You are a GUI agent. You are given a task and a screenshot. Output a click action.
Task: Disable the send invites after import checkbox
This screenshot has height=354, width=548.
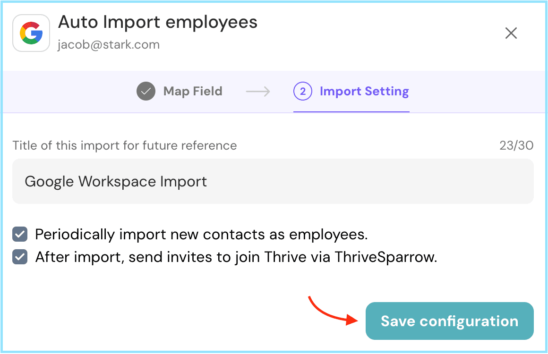[x=20, y=257]
